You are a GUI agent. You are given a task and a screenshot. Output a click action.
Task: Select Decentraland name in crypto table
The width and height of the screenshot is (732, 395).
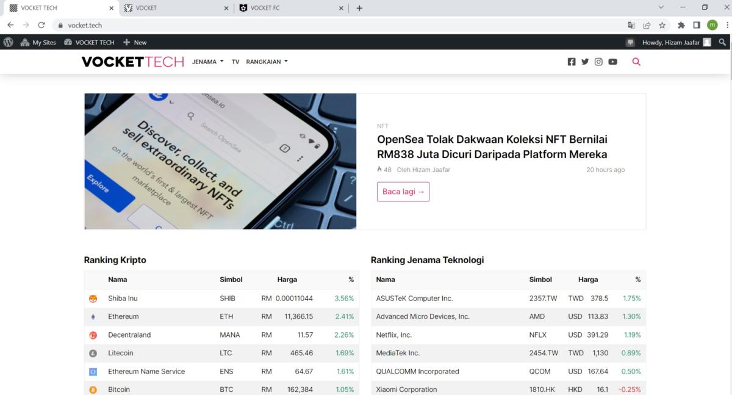tap(129, 335)
